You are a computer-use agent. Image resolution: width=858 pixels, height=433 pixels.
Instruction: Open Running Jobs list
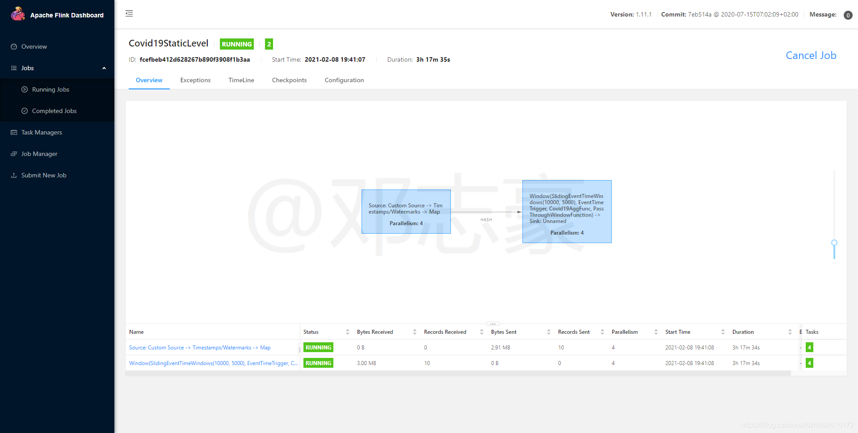(57, 89)
